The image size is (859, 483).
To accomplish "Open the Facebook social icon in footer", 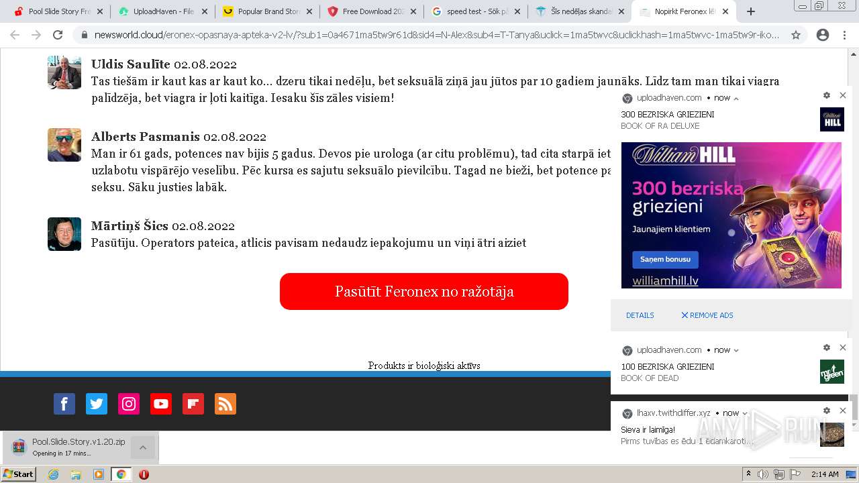I will coord(64,404).
